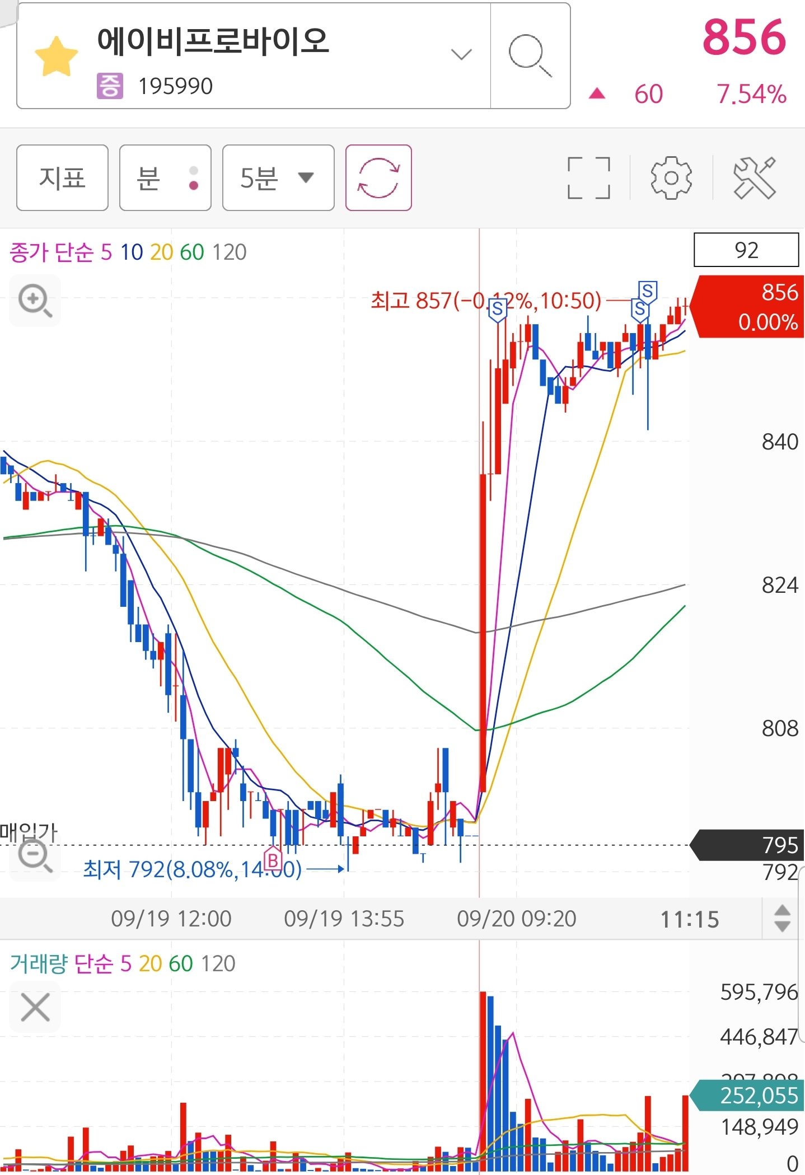Tap the 분 minute chart type button
805x1175 pixels.
click(165, 177)
